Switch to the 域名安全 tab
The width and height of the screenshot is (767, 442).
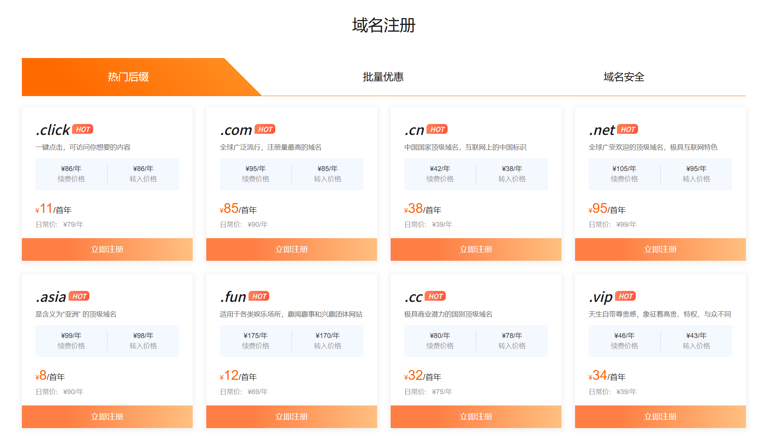tap(624, 77)
